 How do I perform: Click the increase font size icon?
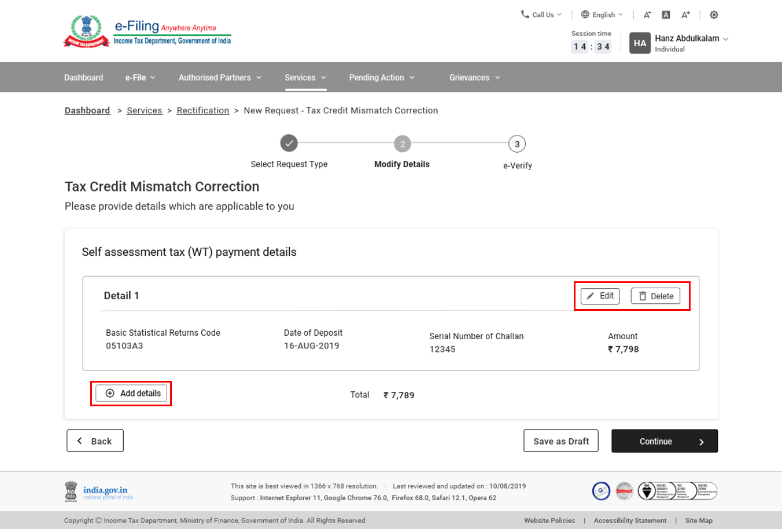[x=685, y=15]
